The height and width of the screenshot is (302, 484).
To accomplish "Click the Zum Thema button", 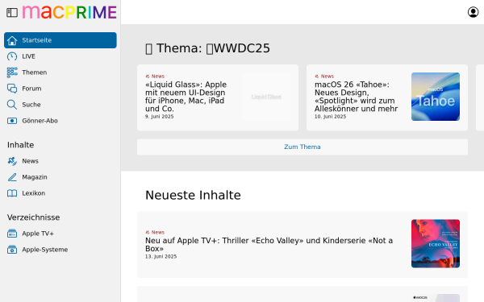I will point(302,147).
